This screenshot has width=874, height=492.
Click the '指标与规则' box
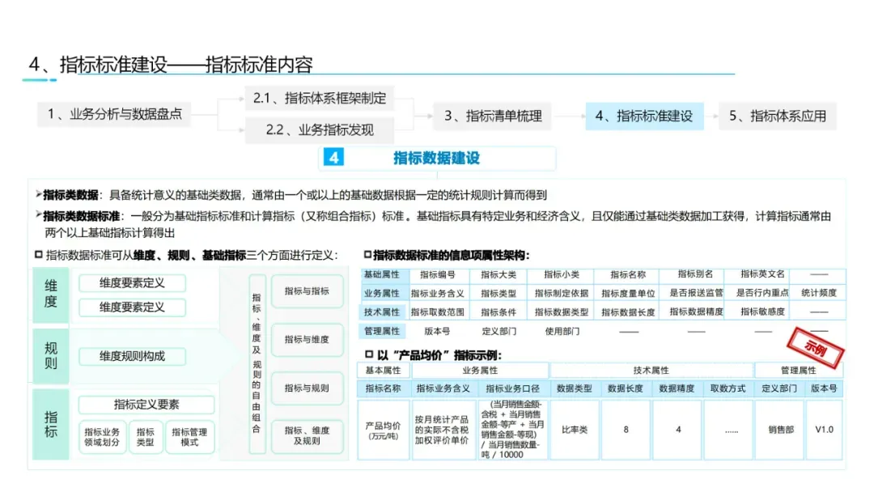(x=307, y=388)
